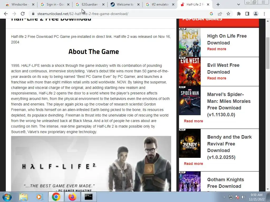The height and width of the screenshot is (202, 270).
Task: Open Bendy and the Dark Revival link
Action: coord(229,147)
